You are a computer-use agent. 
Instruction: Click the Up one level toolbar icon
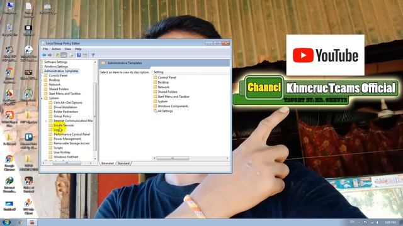click(57, 55)
